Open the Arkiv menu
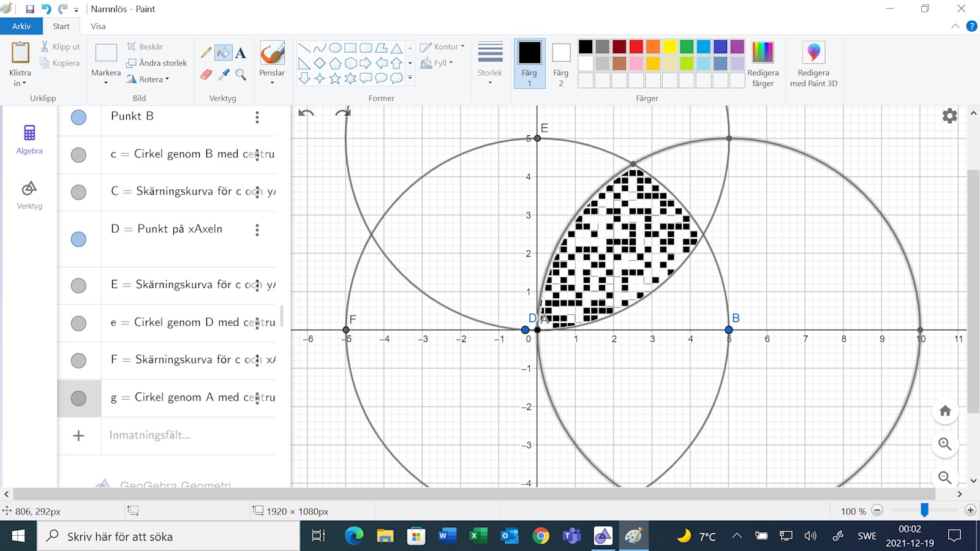Screen dimensions: 980x551 pos(21,26)
